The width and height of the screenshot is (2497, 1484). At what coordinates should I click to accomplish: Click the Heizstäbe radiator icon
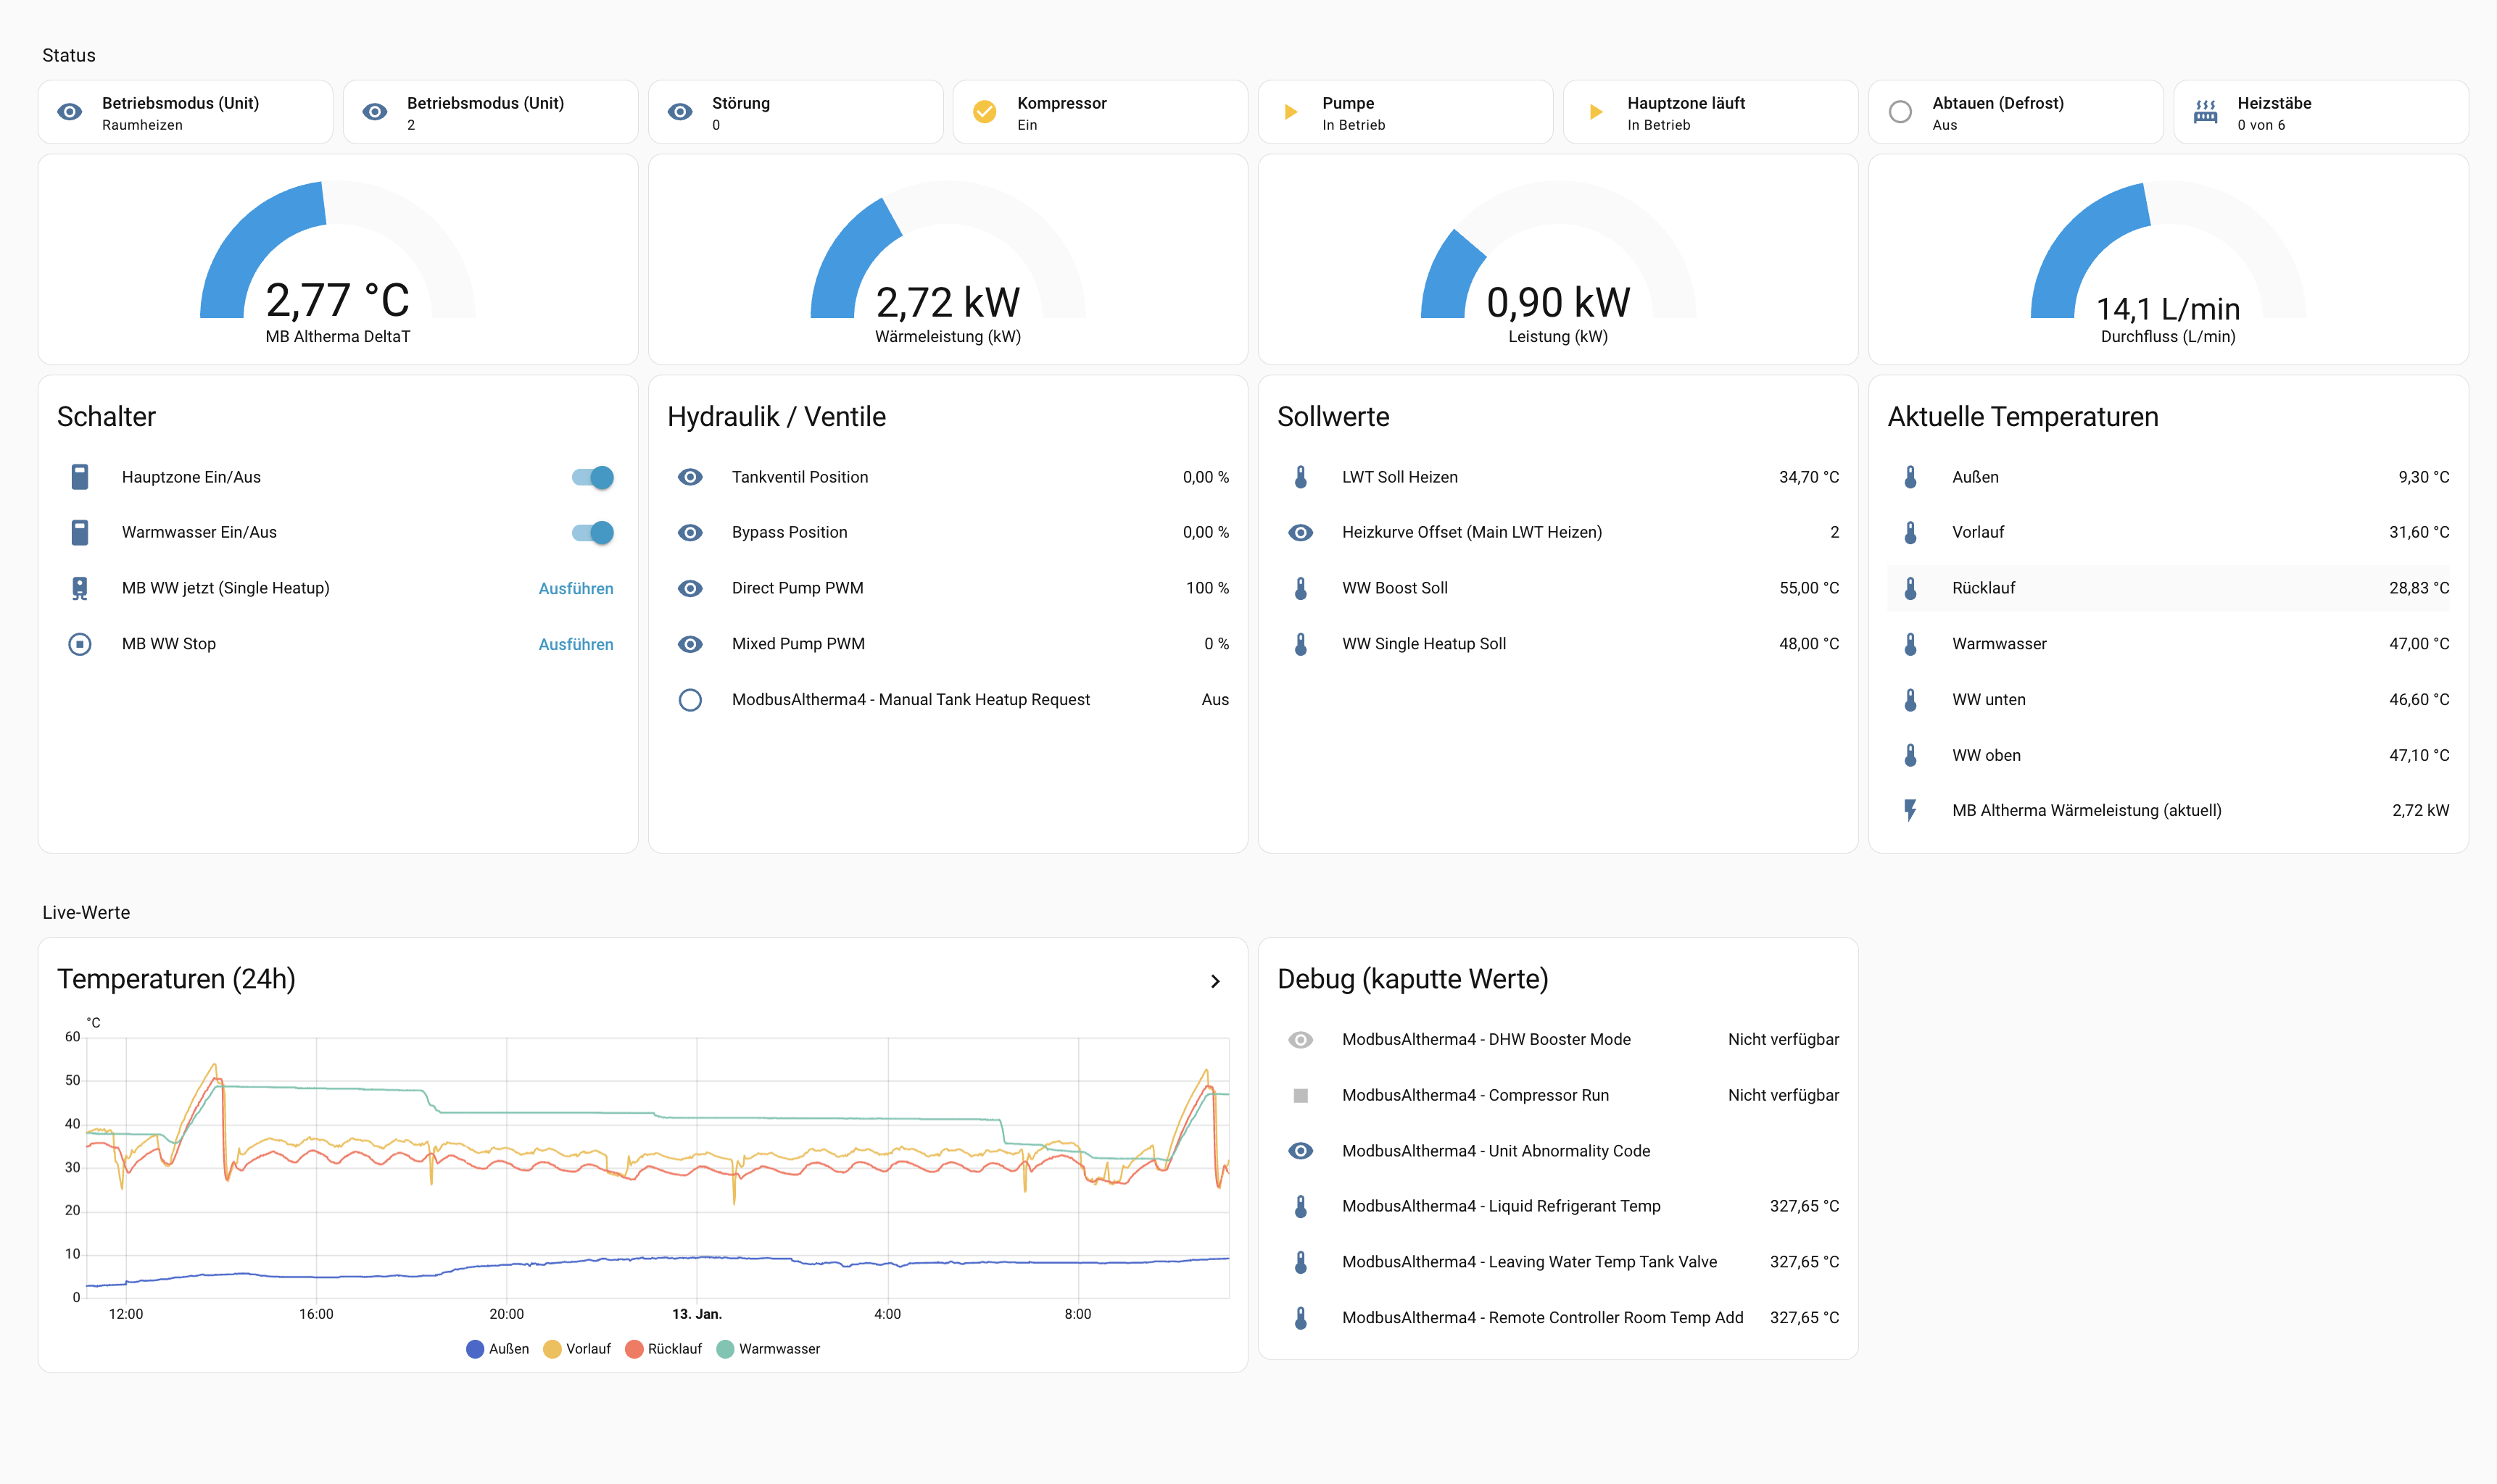[x=2205, y=112]
